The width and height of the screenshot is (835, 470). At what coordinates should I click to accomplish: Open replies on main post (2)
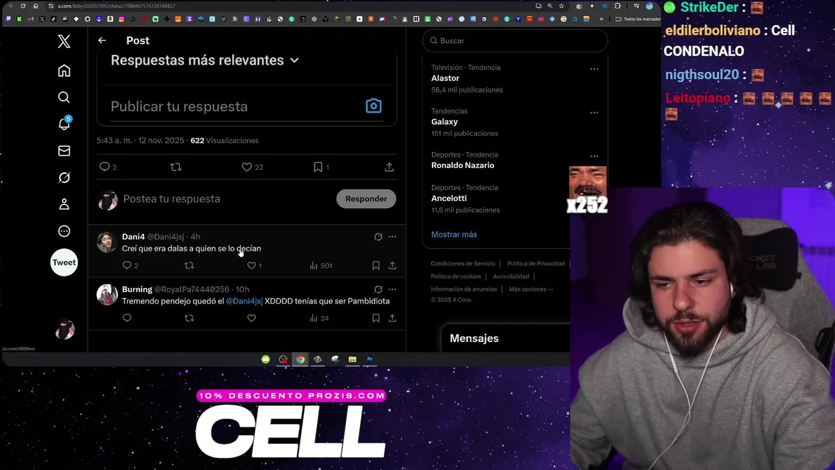[x=108, y=167]
